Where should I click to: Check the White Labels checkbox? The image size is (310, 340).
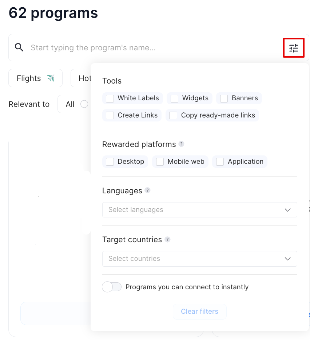pyautogui.click(x=110, y=98)
